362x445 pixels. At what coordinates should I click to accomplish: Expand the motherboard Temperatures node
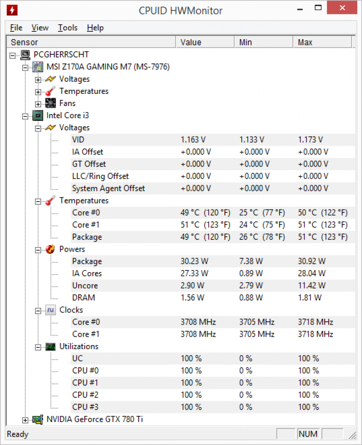click(38, 92)
